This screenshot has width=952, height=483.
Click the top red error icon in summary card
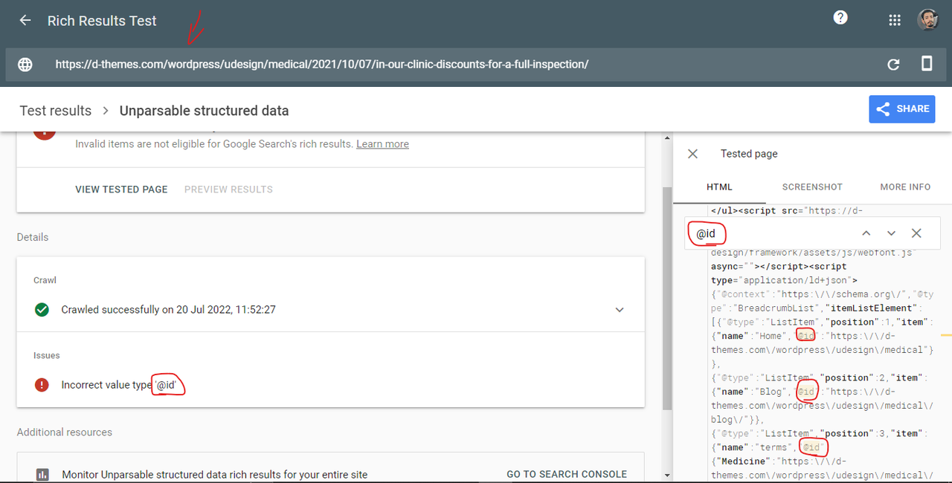[x=44, y=134]
